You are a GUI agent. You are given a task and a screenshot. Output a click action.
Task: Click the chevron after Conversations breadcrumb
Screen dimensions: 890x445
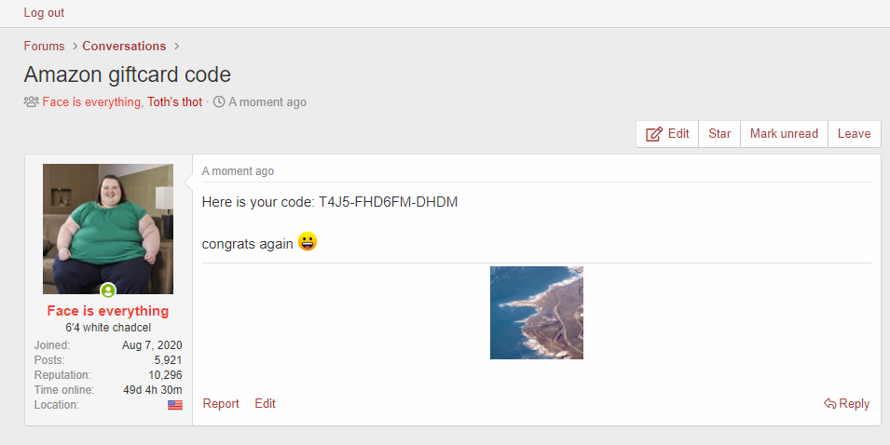pos(176,46)
